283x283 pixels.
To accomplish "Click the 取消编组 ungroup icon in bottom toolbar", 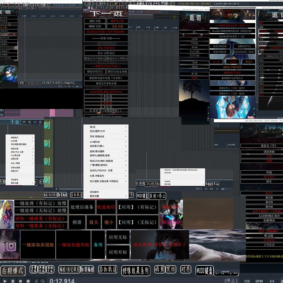I will pos(87,269).
